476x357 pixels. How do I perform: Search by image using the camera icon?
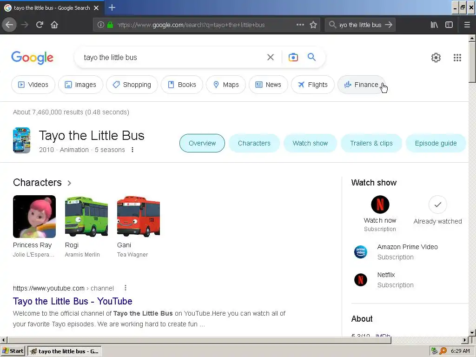pyautogui.click(x=293, y=57)
